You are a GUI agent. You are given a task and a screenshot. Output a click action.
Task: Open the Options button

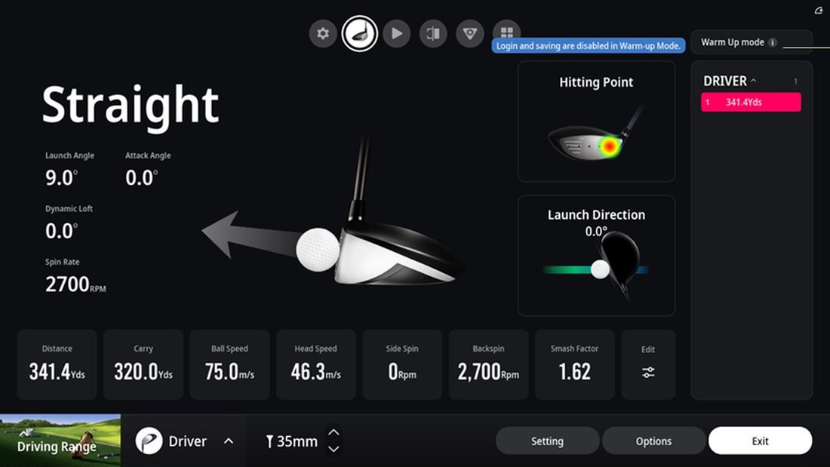tap(653, 441)
